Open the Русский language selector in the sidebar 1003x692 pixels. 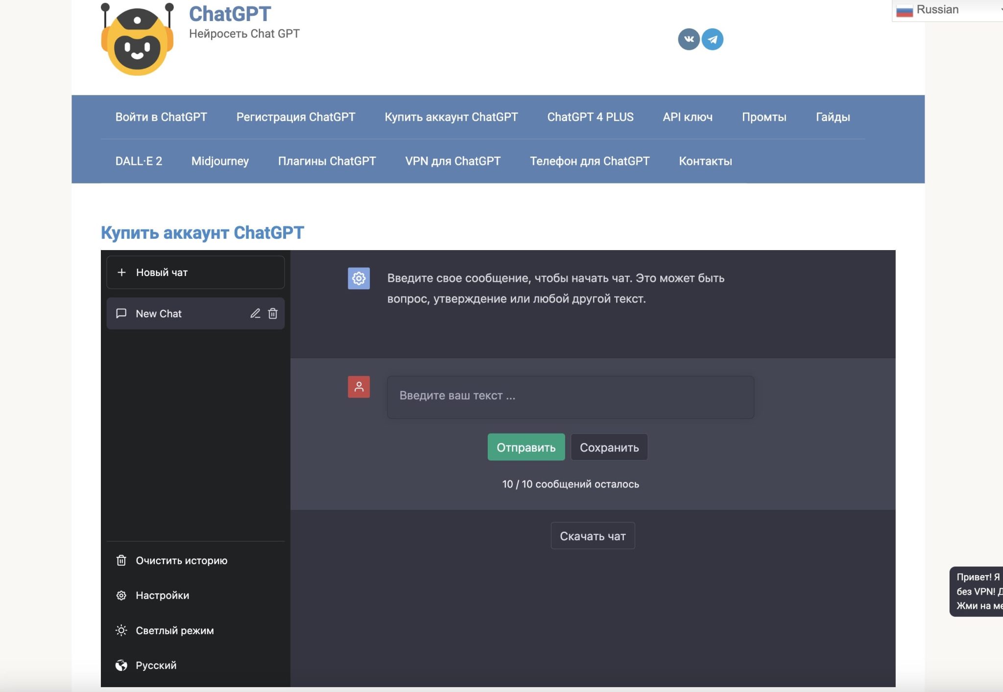[x=155, y=665]
